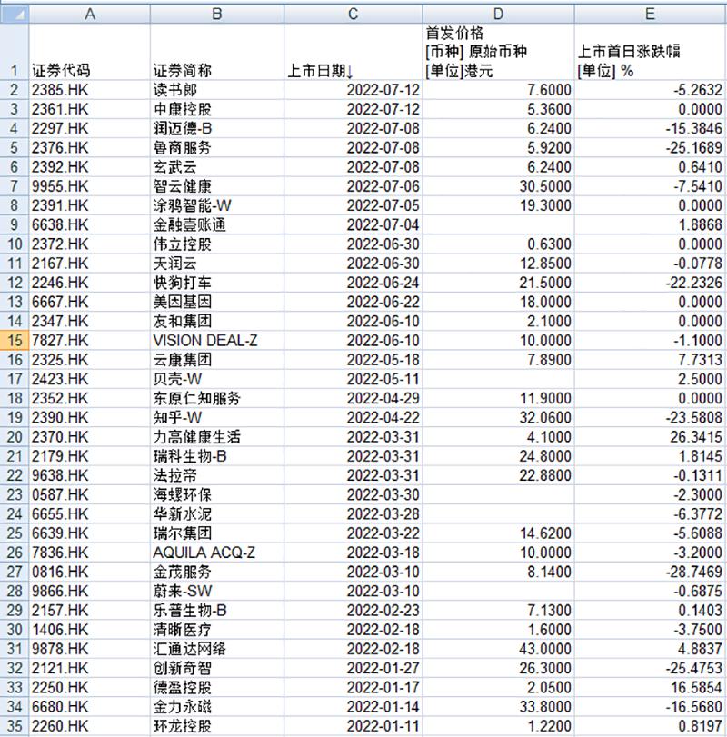
Task: Select cell VISION DEAL-Z
Action: click(x=217, y=340)
